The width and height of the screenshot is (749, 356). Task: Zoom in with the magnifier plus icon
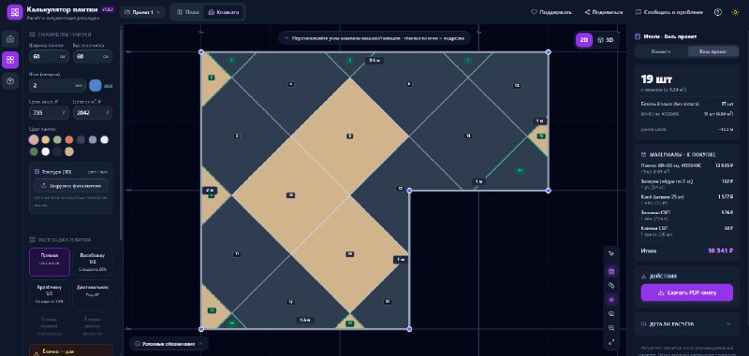(x=611, y=314)
